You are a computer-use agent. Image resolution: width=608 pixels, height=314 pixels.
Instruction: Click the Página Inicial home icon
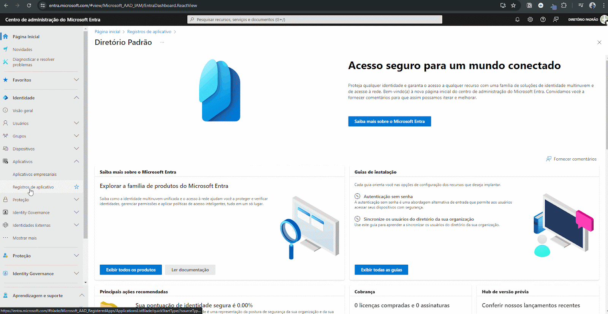(5, 36)
